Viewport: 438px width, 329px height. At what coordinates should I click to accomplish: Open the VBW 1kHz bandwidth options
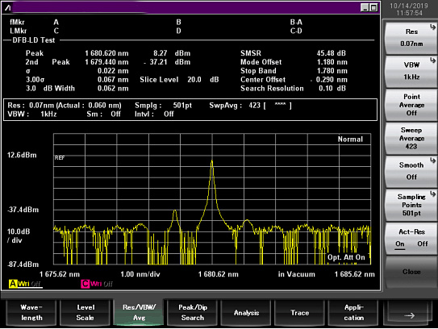click(x=411, y=71)
